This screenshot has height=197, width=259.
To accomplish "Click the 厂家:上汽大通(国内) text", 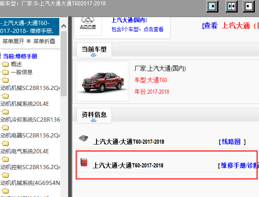I will [160, 68].
